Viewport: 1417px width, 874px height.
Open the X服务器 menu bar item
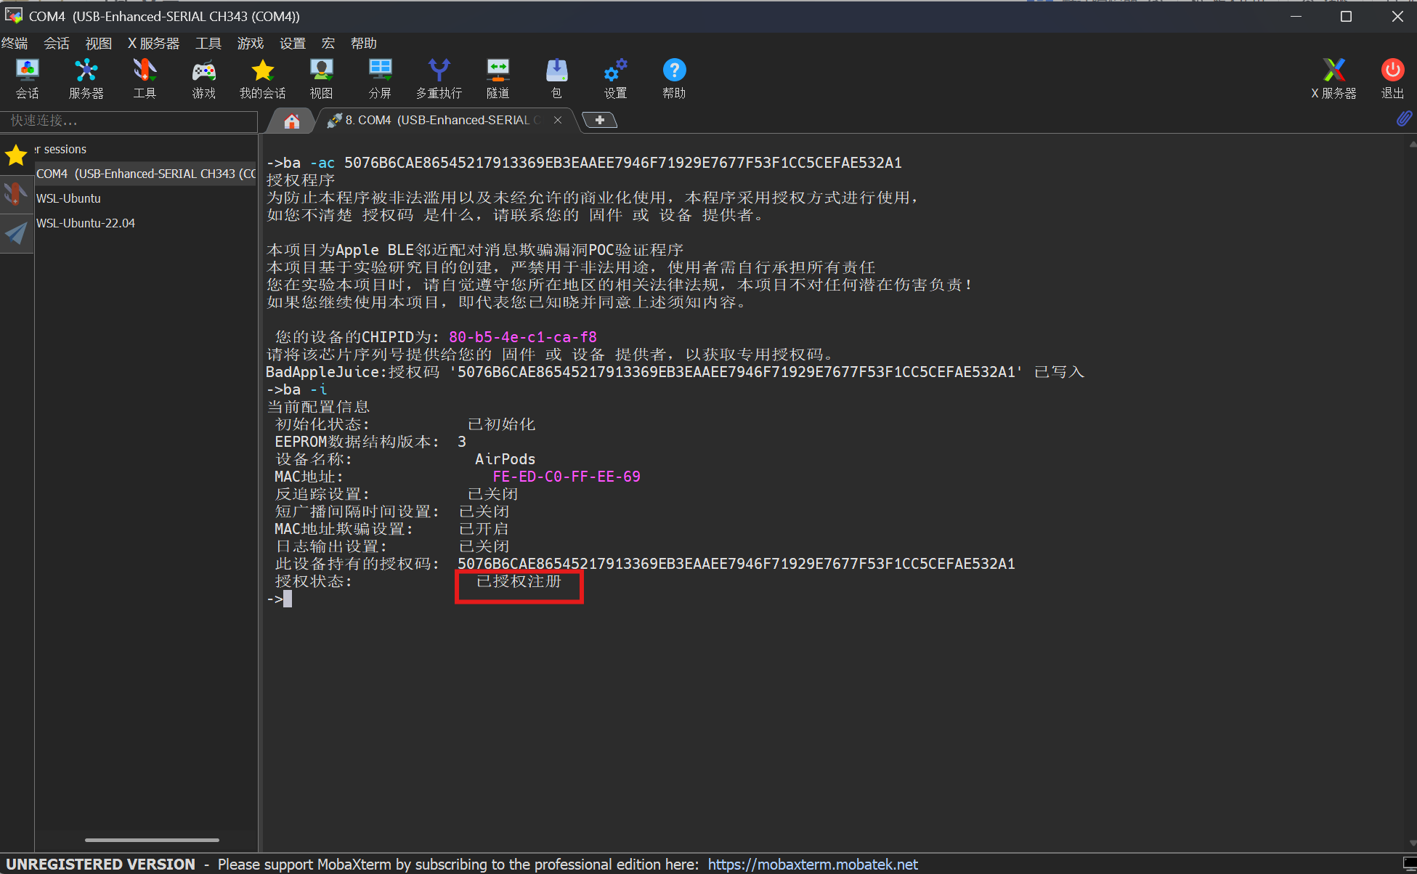point(153,44)
